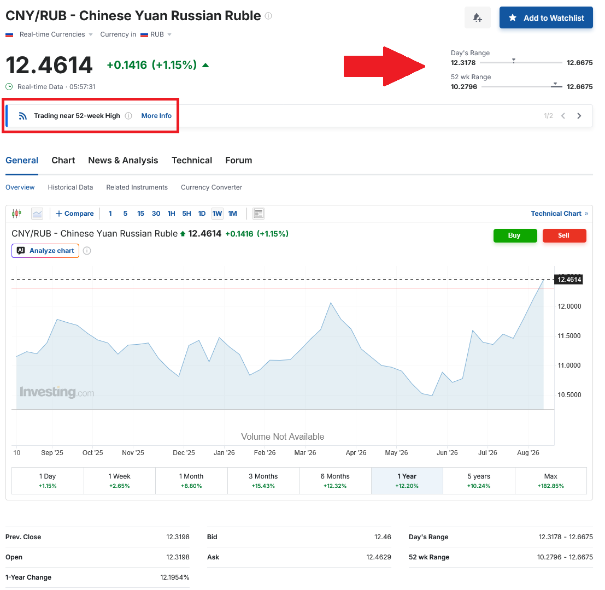
Task: Switch to the Chart tab
Action: pyautogui.click(x=63, y=161)
